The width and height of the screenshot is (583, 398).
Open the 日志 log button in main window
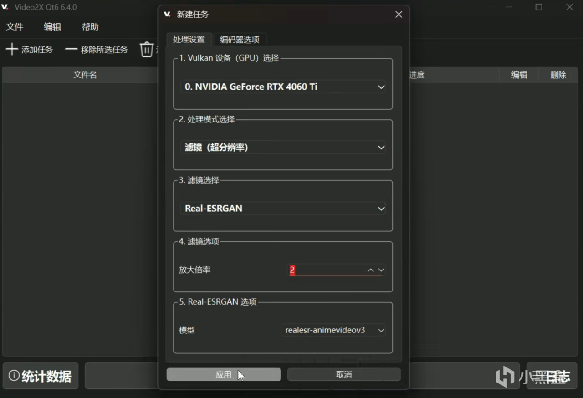(x=552, y=376)
